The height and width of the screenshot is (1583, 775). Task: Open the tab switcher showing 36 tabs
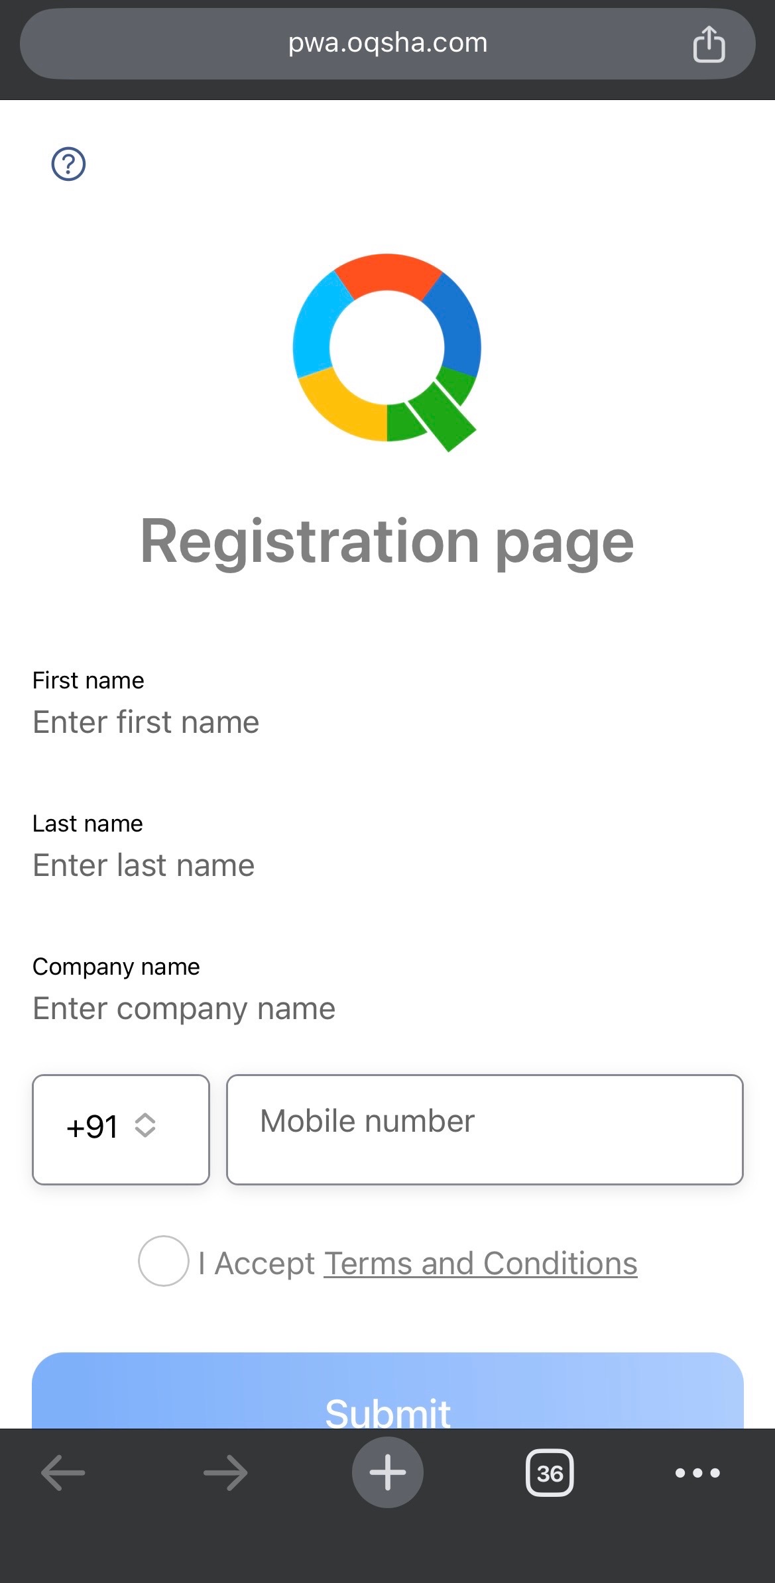[550, 1472]
